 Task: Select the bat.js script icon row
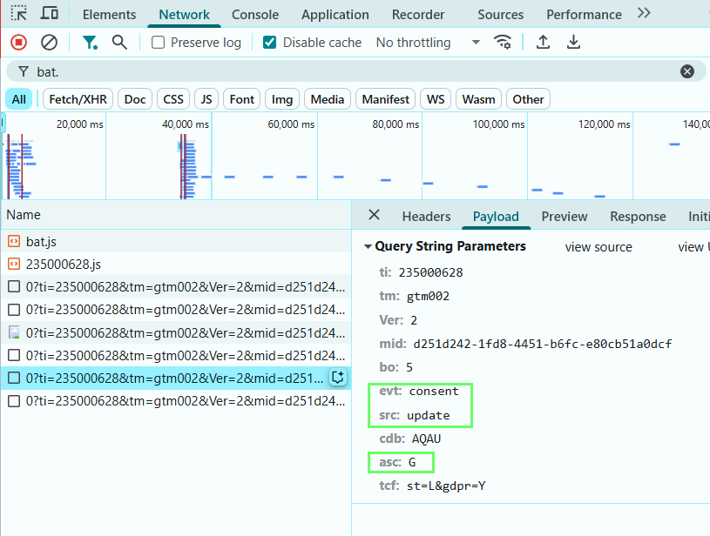pos(14,242)
